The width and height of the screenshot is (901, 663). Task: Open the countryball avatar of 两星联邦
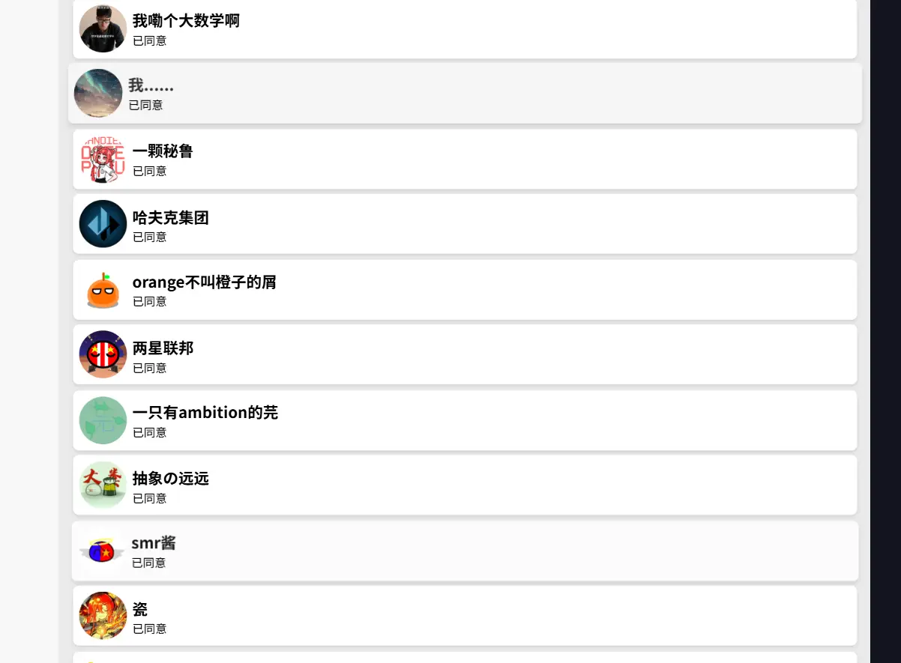click(103, 354)
